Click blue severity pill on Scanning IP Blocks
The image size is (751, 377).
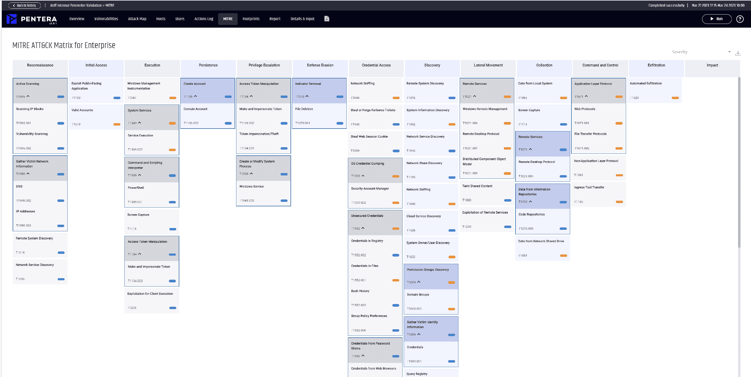pyautogui.click(x=61, y=123)
